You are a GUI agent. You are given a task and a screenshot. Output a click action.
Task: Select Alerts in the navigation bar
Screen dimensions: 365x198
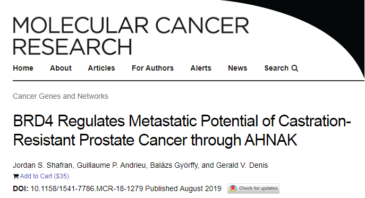tap(201, 68)
